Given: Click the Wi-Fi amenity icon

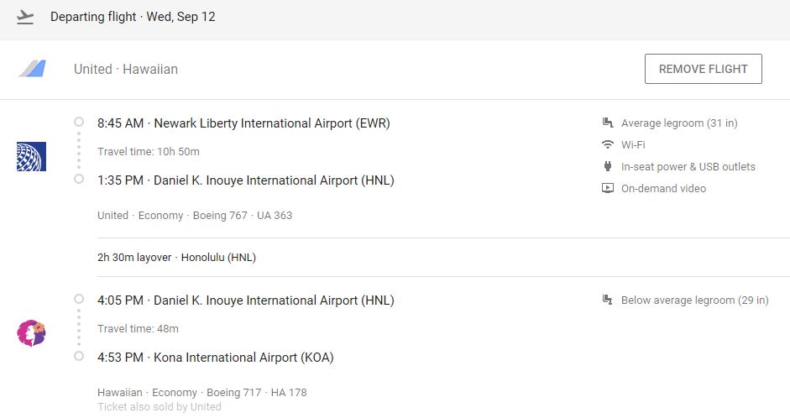Looking at the screenshot, I should click(x=608, y=145).
